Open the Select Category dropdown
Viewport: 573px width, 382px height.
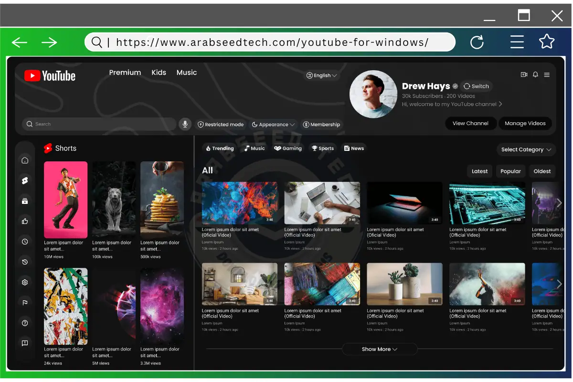pyautogui.click(x=526, y=149)
